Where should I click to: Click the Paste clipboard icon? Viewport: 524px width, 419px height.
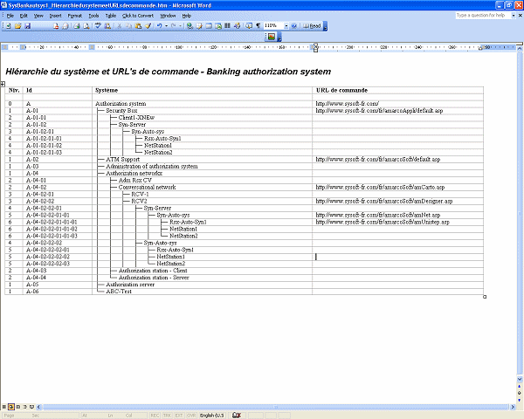[138, 25]
